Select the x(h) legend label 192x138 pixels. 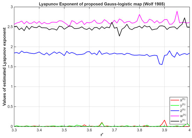pos(183,100)
